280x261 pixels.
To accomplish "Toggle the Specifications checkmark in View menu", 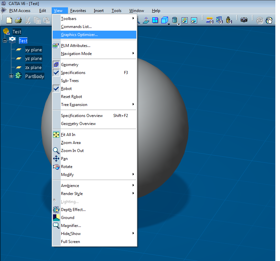I will pyautogui.click(x=56, y=73).
